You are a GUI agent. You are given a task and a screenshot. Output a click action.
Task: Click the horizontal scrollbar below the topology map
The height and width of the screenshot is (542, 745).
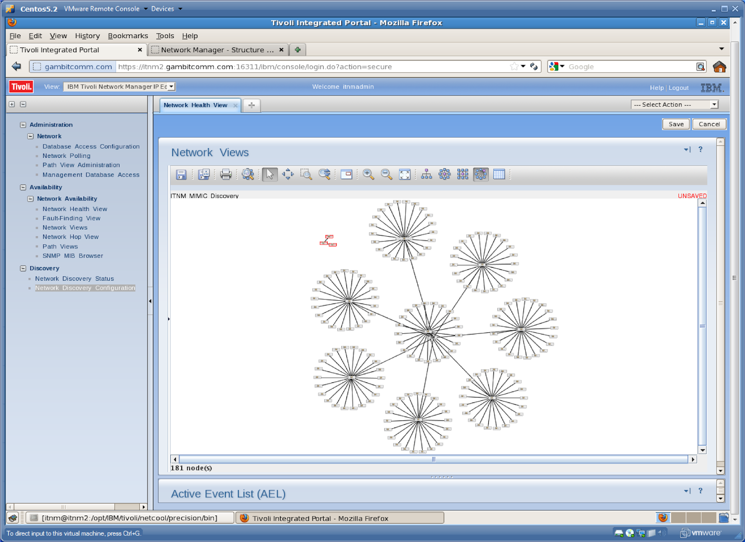(x=433, y=460)
